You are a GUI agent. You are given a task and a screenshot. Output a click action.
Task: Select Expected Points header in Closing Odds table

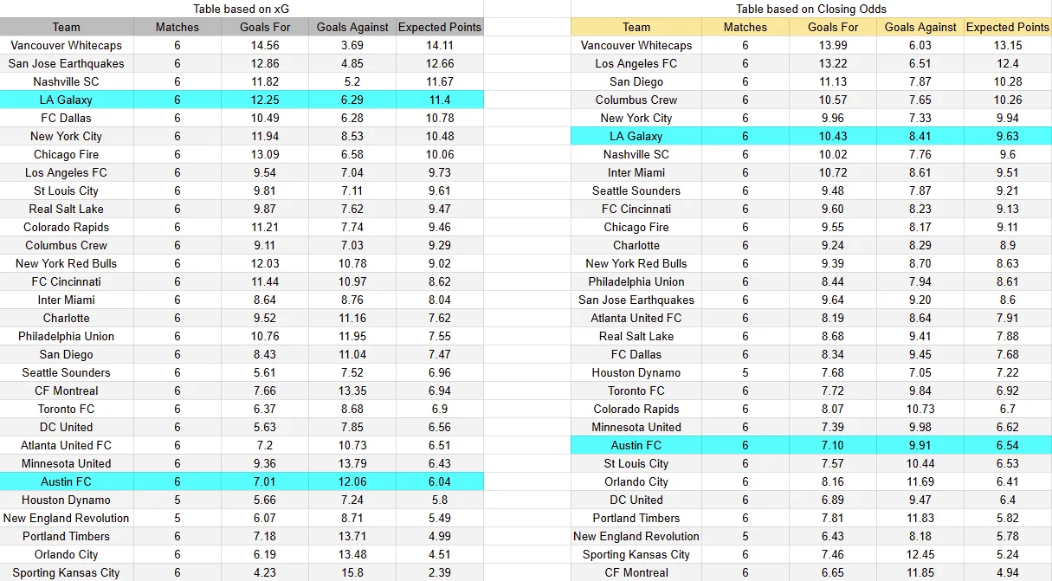click(x=1007, y=27)
